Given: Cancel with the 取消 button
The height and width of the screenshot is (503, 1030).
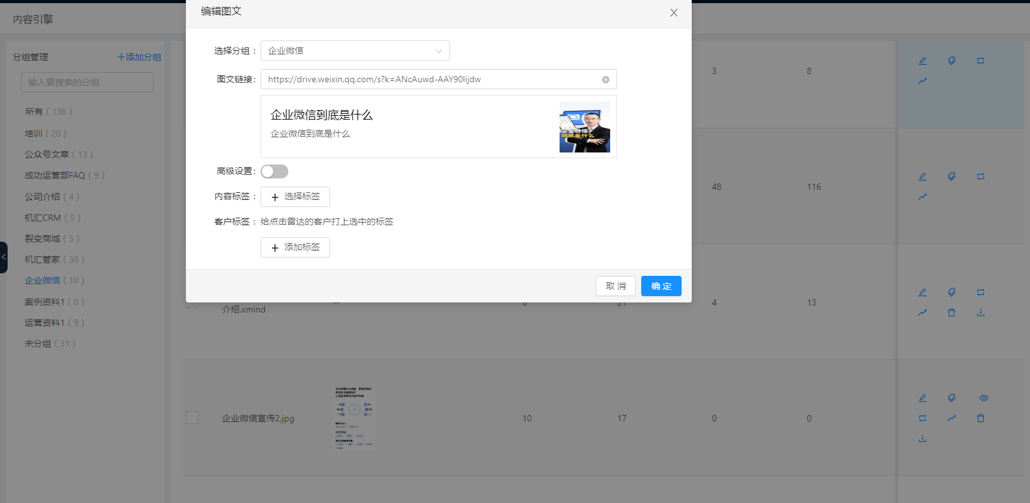Looking at the screenshot, I should click(616, 286).
